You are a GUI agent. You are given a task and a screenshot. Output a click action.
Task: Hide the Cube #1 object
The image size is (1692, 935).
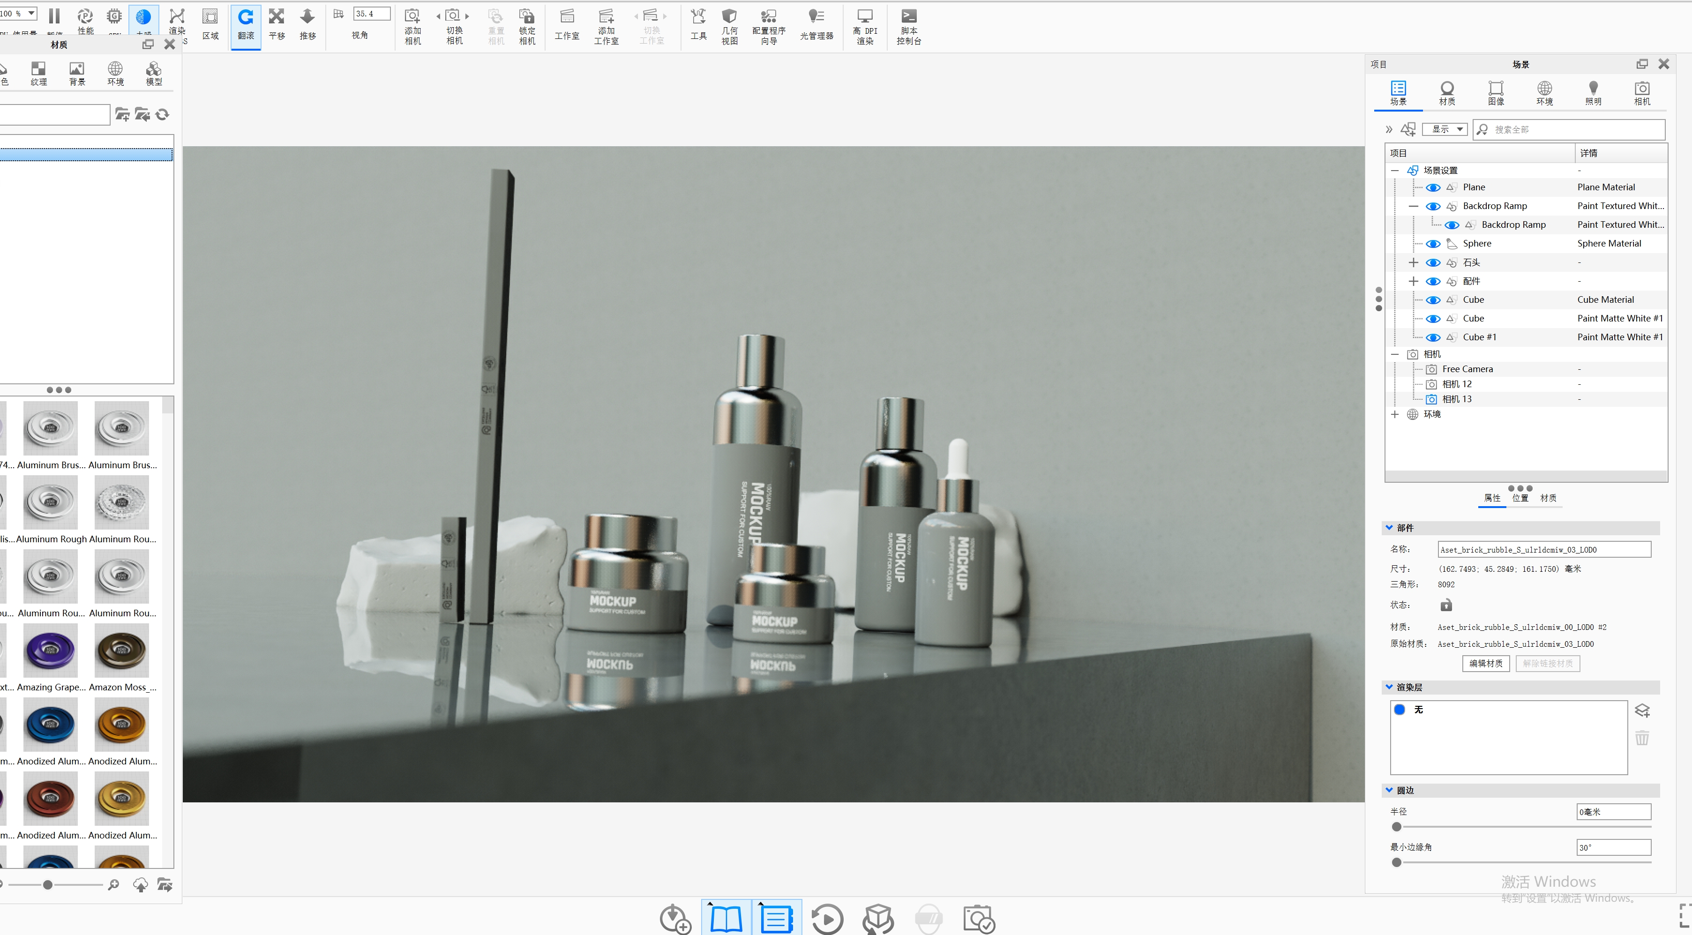point(1432,337)
